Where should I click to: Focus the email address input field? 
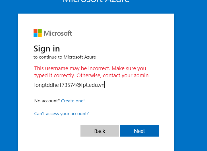click(96, 85)
